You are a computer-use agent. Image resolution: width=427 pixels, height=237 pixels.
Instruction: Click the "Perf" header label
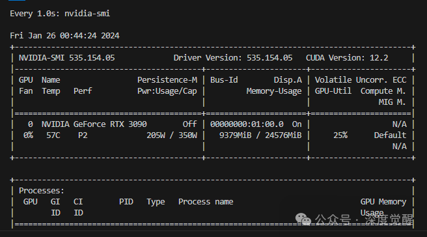point(83,91)
